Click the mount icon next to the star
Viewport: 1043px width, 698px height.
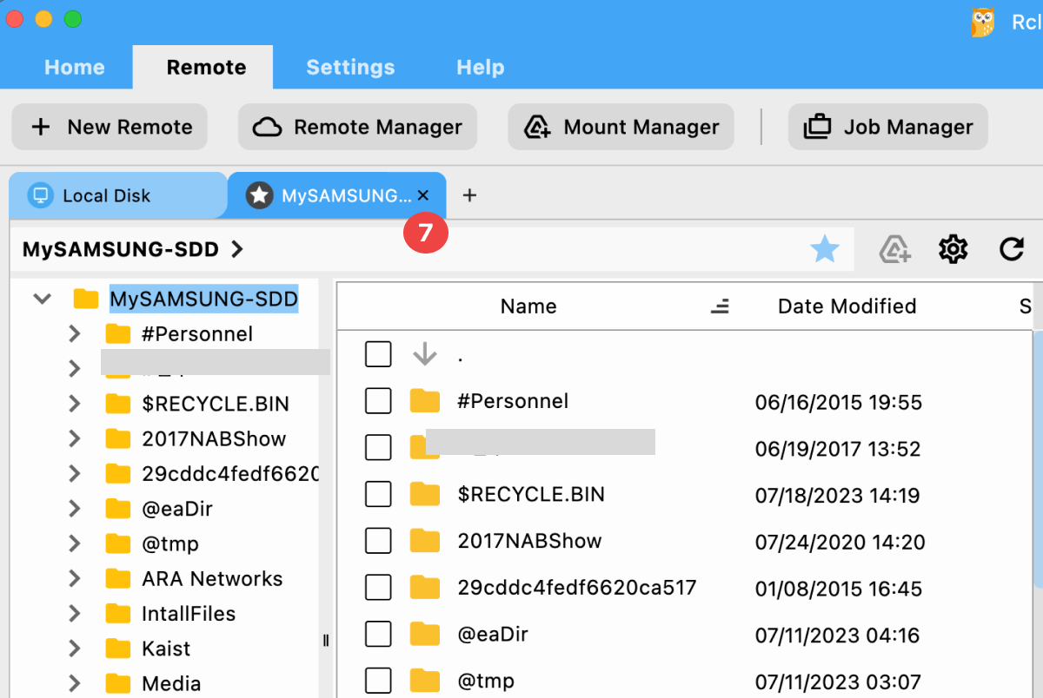pos(895,251)
